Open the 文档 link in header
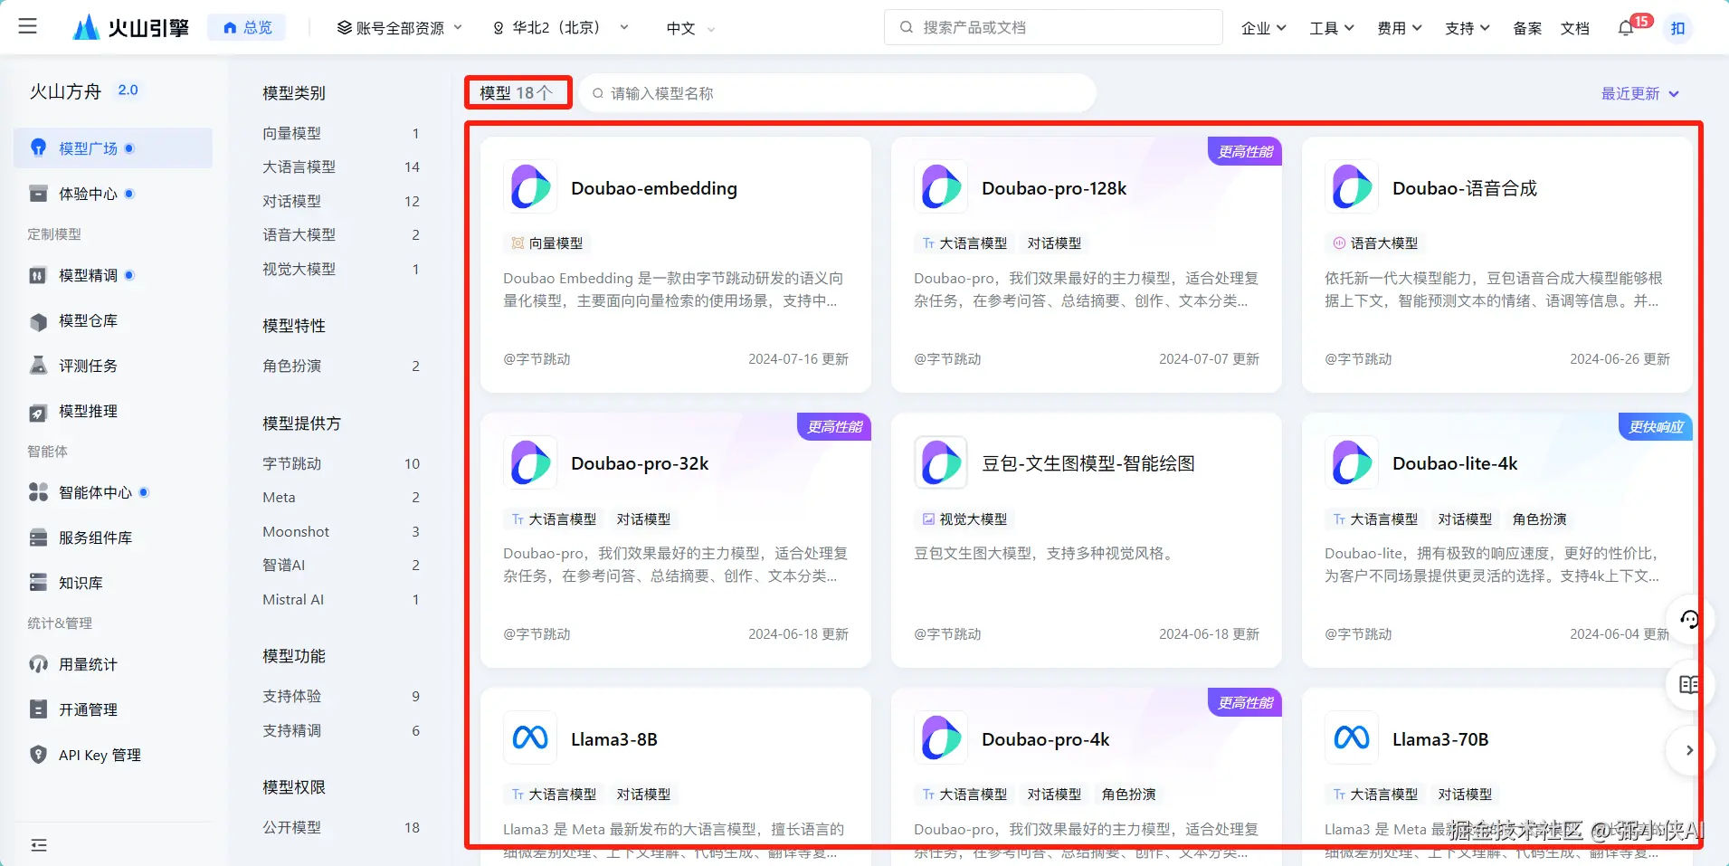This screenshot has height=866, width=1729. click(x=1575, y=28)
